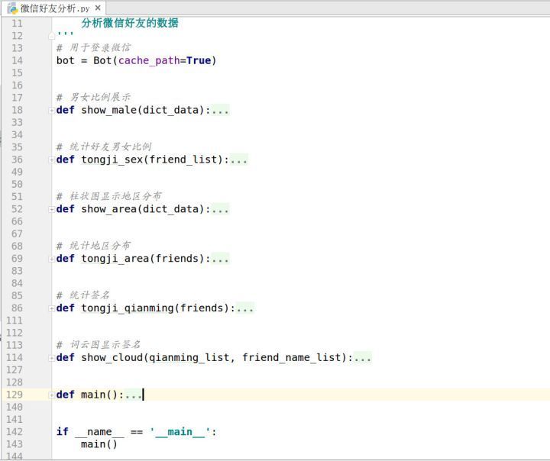
Task: Click the folded ellipsis after show_male(dict_data):
Action: [x=220, y=111]
